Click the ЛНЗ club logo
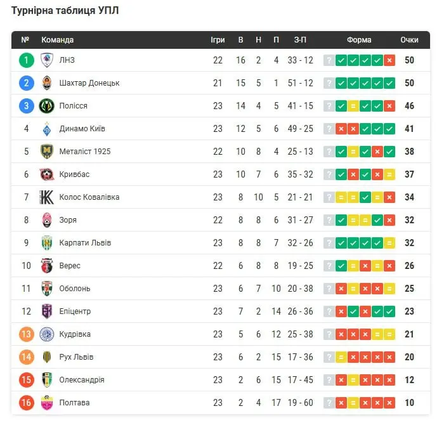The image size is (444, 425). point(47,60)
